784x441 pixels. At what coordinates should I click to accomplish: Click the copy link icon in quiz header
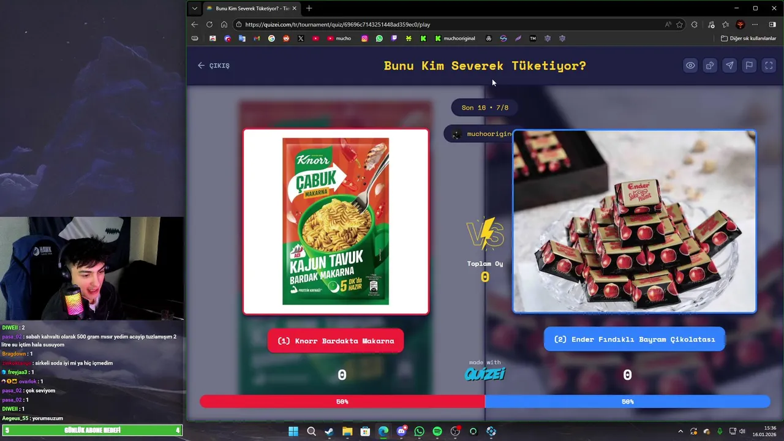pyautogui.click(x=710, y=66)
